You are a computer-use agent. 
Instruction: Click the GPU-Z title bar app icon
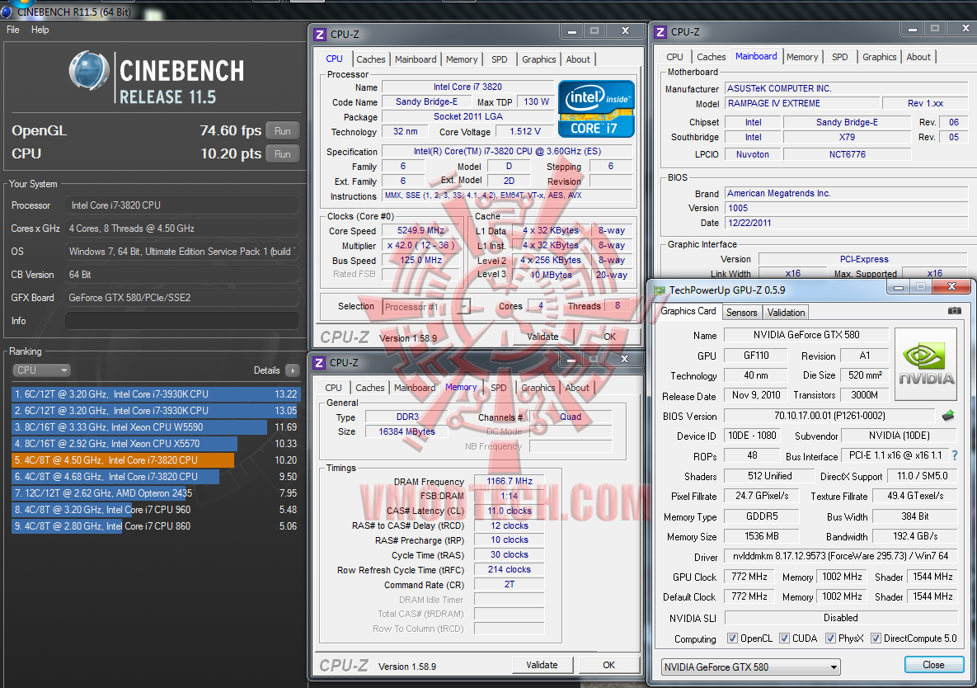coord(660,290)
